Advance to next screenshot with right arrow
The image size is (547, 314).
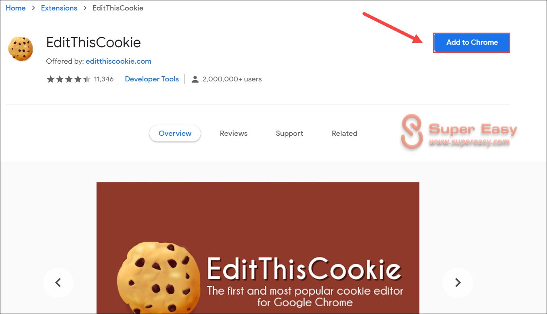(x=458, y=283)
